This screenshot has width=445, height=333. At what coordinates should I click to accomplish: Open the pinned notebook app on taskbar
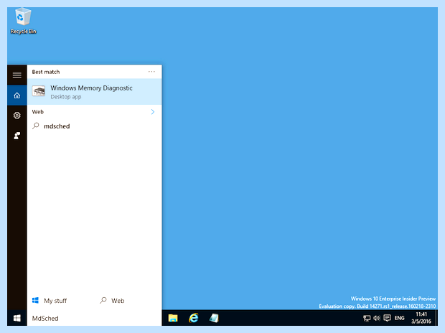[214, 318]
